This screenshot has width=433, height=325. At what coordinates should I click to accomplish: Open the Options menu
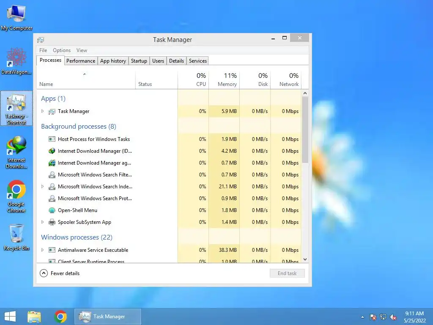pyautogui.click(x=62, y=50)
